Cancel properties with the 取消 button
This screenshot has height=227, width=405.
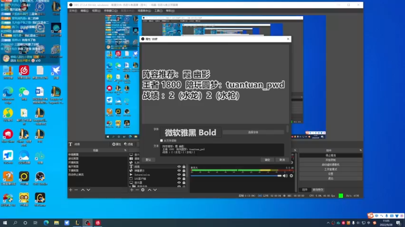282,160
